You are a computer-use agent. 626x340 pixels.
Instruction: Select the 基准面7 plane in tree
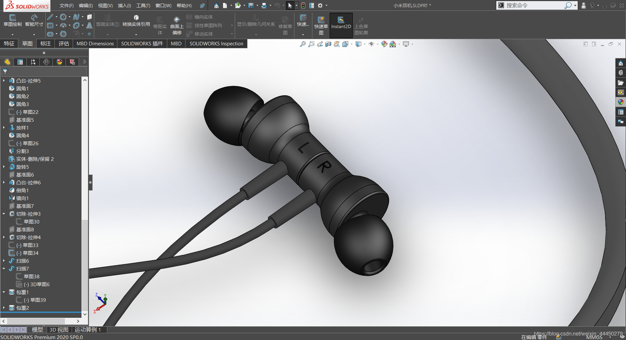coord(22,206)
